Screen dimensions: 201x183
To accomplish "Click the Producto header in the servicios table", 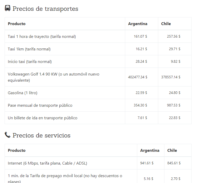I will (17, 150).
